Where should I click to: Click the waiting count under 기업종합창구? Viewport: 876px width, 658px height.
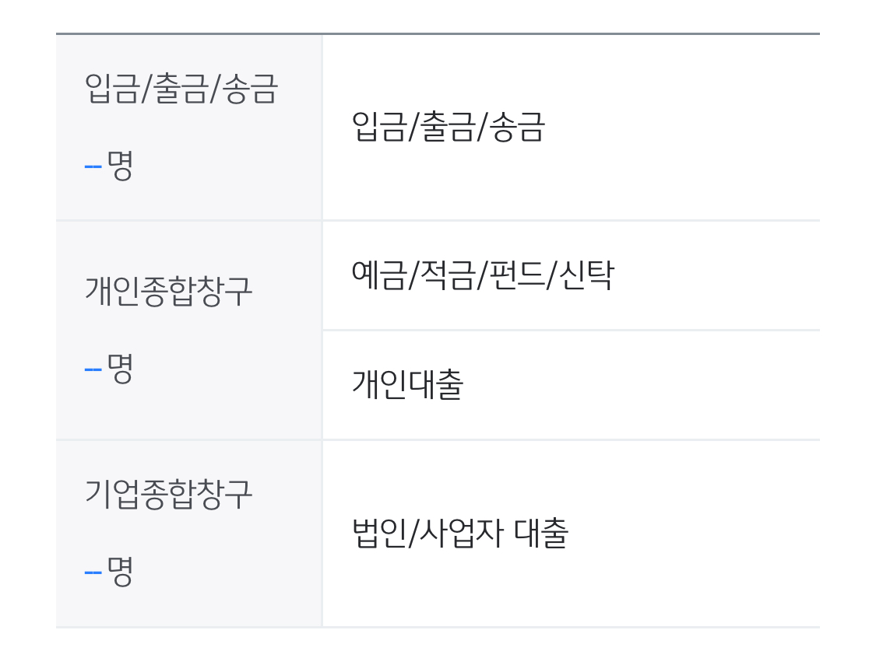point(109,571)
